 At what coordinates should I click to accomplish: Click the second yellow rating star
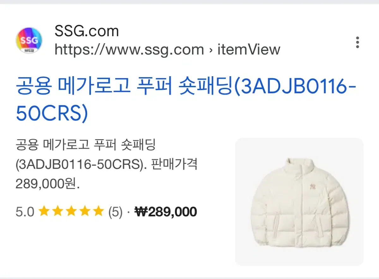[x=58, y=212]
